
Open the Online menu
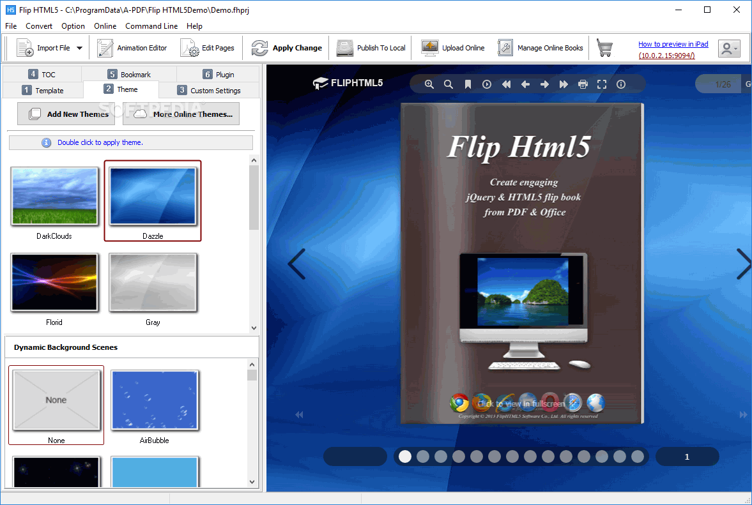point(105,26)
